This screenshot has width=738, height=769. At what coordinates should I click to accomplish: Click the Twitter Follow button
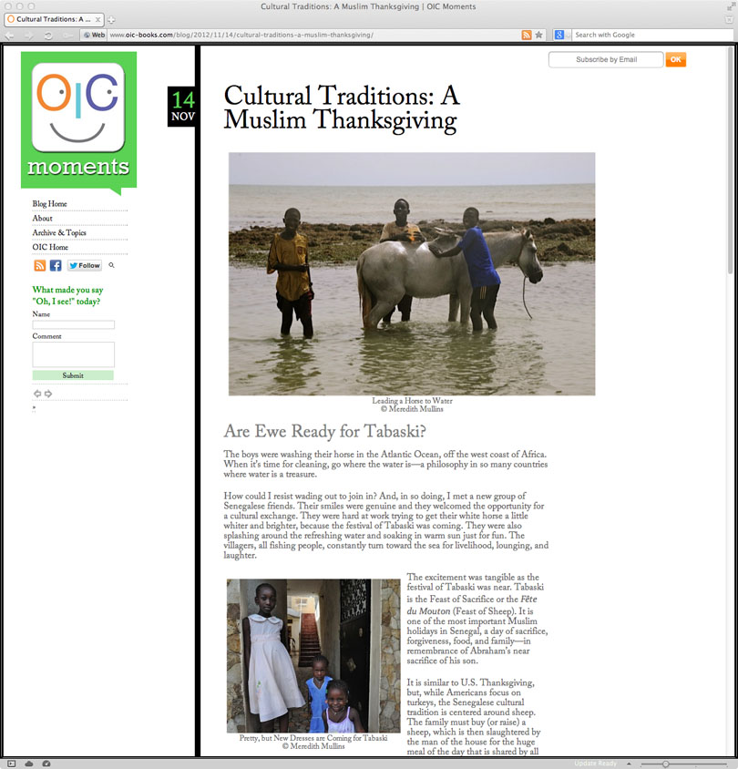tap(85, 265)
